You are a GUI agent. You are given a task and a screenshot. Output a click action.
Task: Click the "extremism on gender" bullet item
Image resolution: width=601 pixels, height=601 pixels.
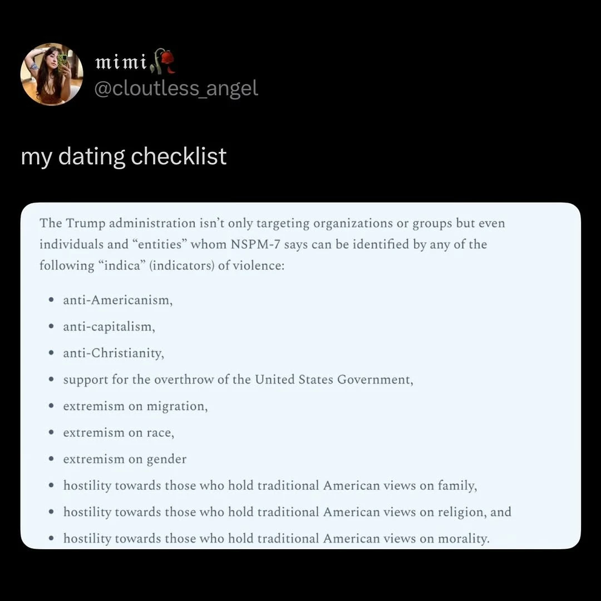[125, 459]
